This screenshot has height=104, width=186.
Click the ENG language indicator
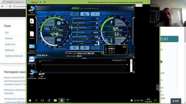pos(142,101)
